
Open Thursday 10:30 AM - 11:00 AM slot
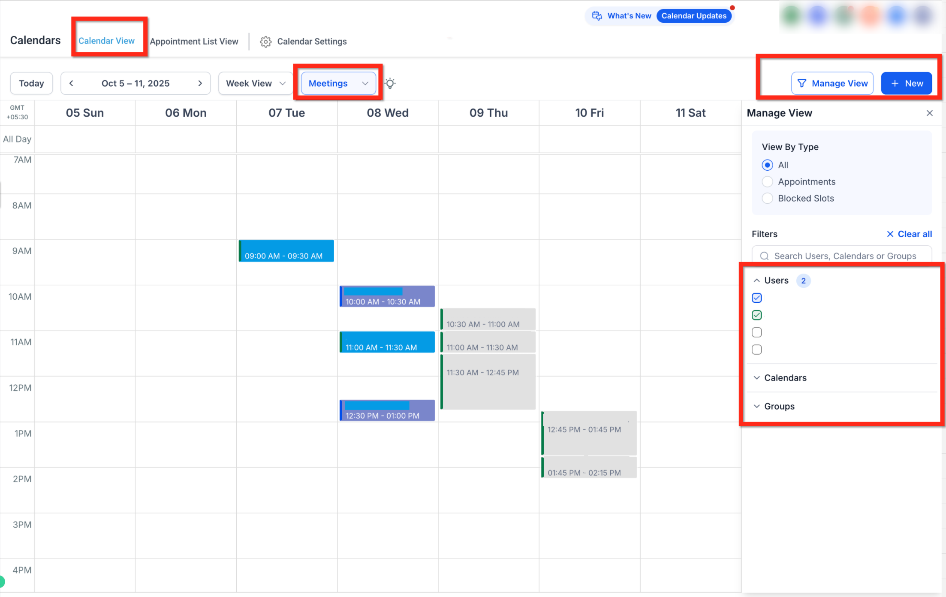pos(488,319)
